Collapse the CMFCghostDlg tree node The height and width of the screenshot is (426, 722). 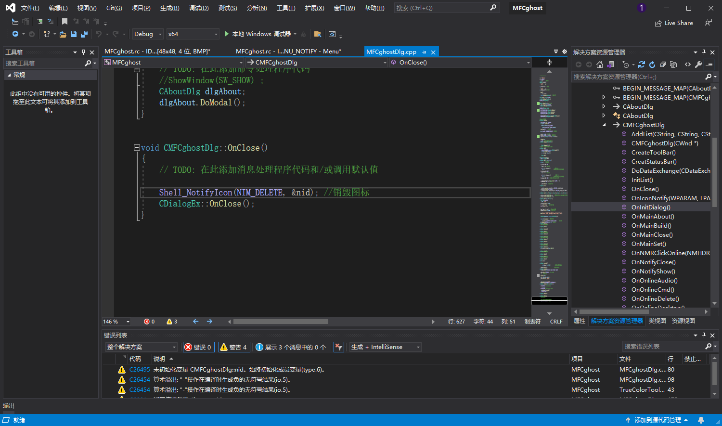pyautogui.click(x=604, y=125)
